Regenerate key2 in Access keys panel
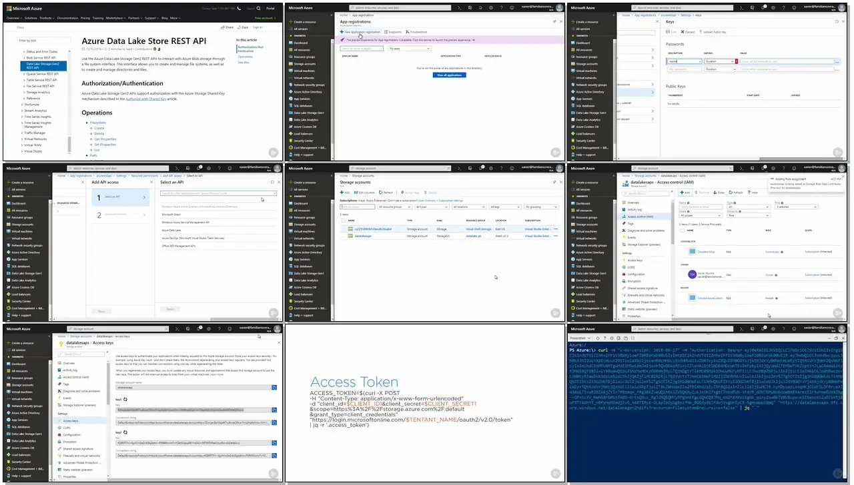This screenshot has height=485, width=854. (x=125, y=432)
